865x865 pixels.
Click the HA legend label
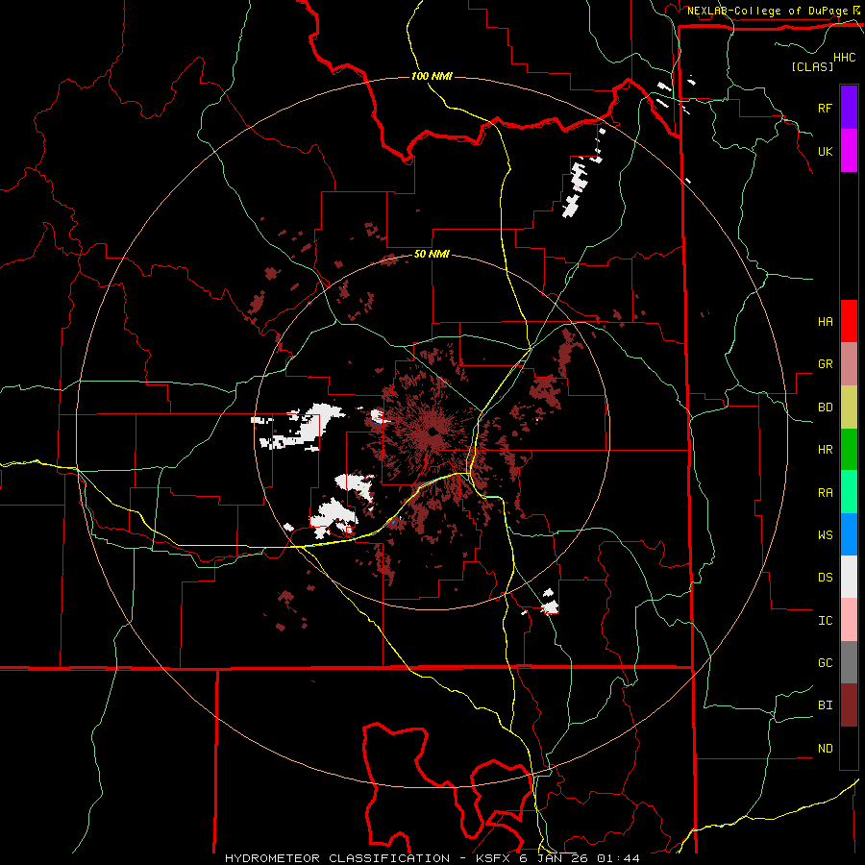825,321
